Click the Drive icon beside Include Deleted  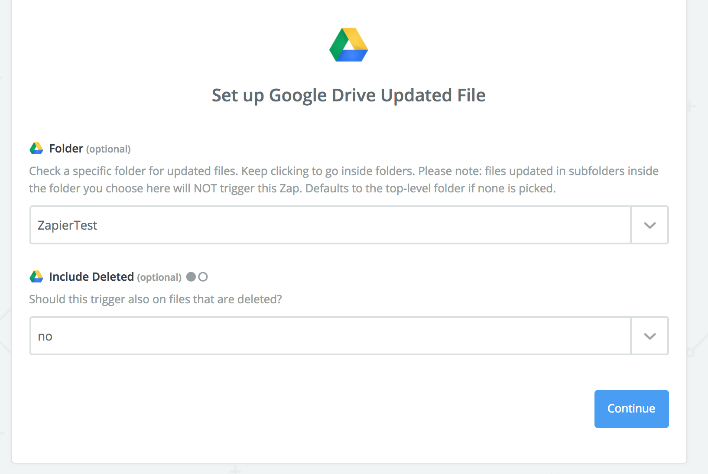click(36, 277)
